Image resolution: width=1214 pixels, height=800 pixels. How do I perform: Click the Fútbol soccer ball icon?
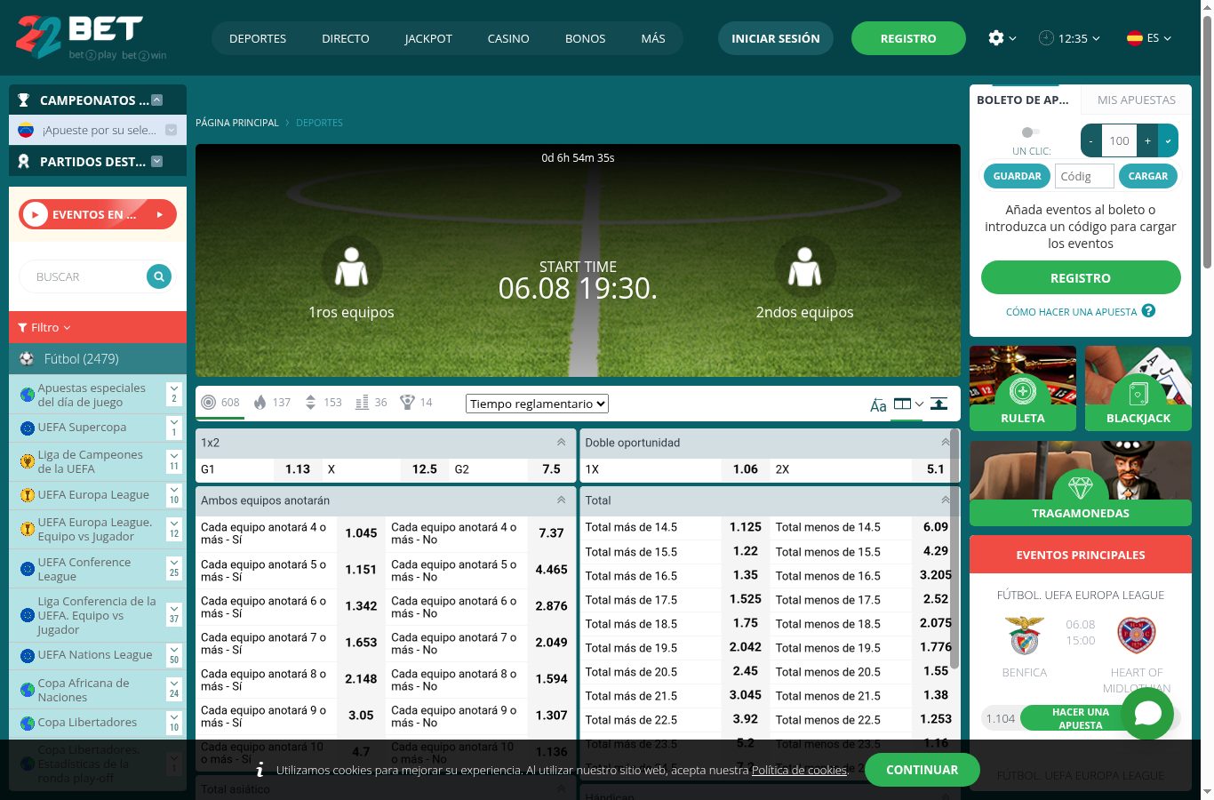tap(27, 359)
